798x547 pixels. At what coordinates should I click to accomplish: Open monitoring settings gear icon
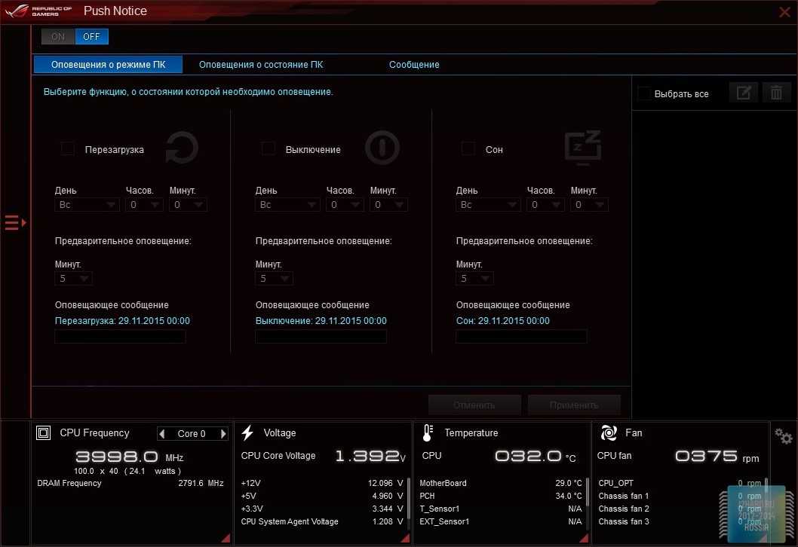(x=784, y=436)
